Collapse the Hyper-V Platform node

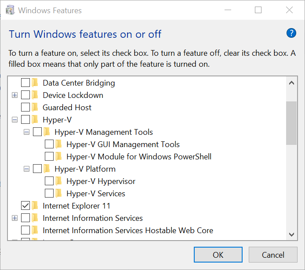point(26,169)
